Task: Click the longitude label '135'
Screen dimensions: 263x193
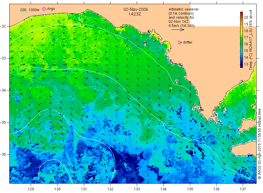Action: click(x=190, y=189)
